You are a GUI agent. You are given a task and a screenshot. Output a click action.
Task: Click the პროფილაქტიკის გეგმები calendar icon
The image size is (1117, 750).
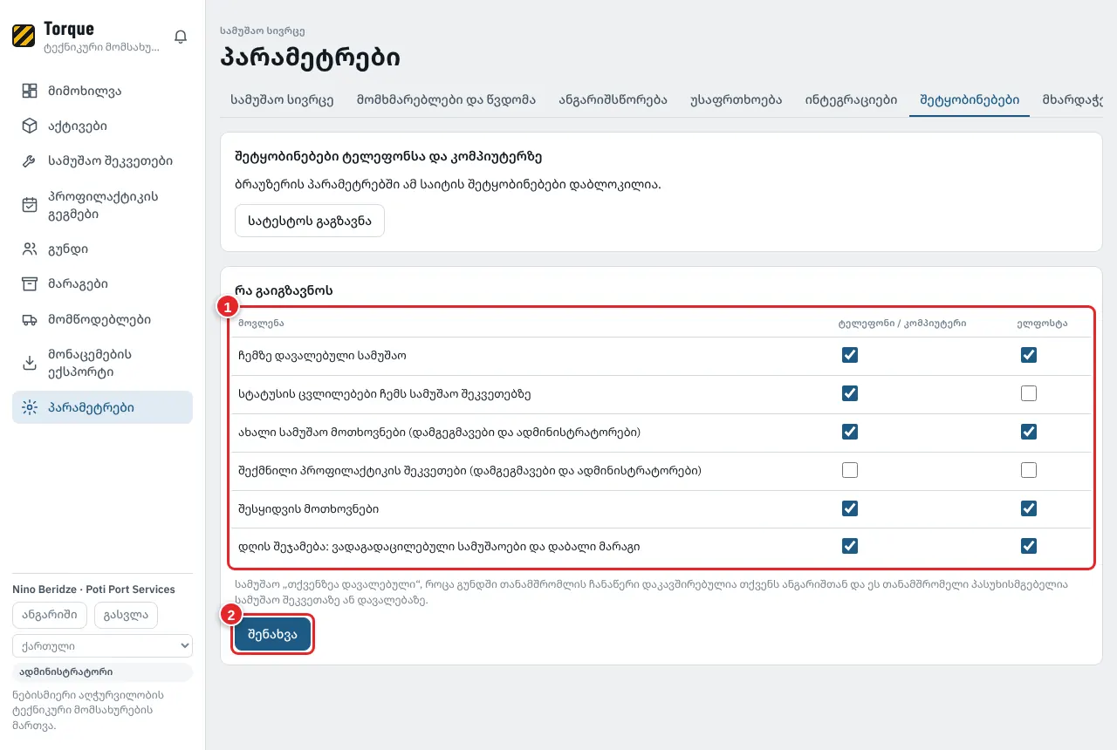(30, 205)
